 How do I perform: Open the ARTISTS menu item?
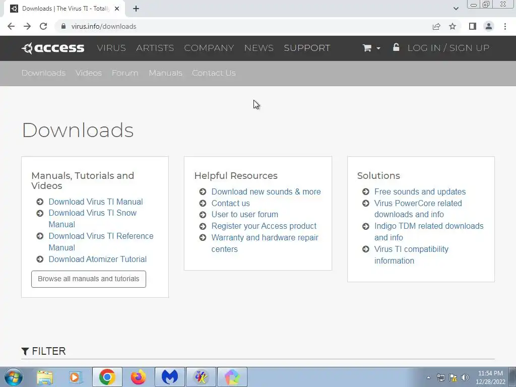155,48
